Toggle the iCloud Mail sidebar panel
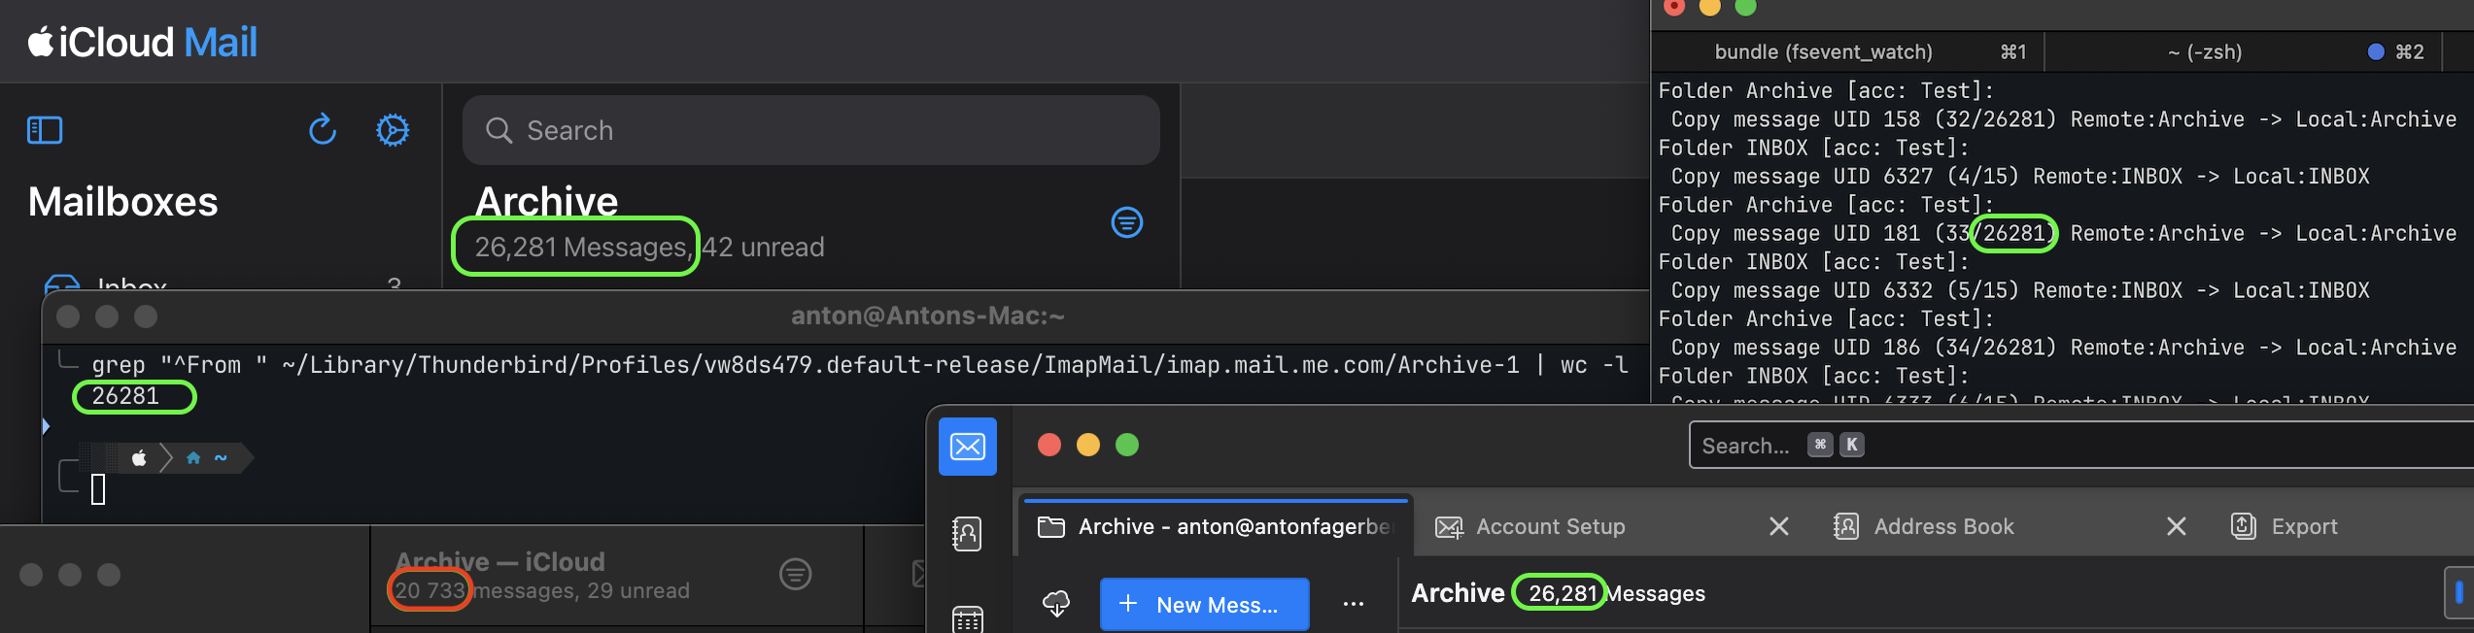 click(45, 130)
